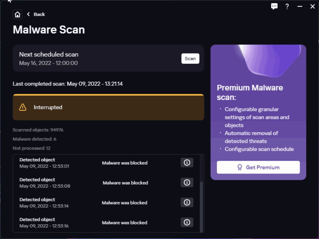Screen dimensions: 319x239
Task: Click the Interrupted status banner
Action: click(108, 108)
